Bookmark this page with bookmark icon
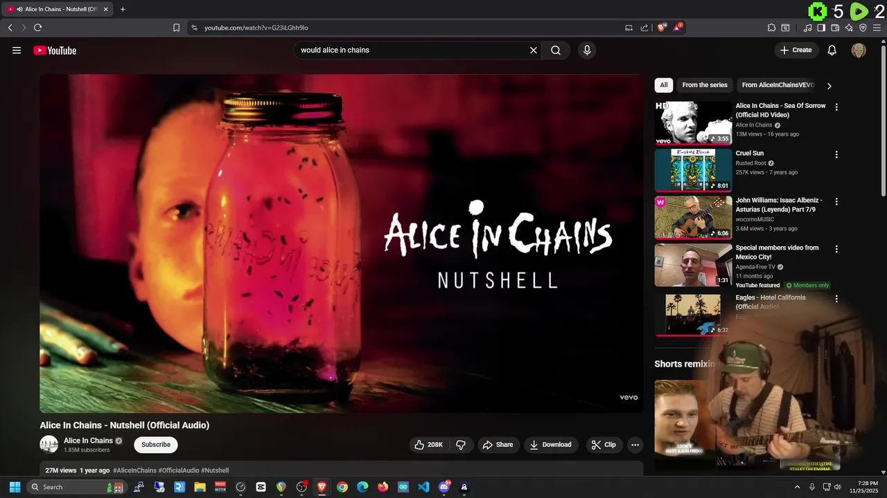This screenshot has height=498, width=887. (x=176, y=28)
